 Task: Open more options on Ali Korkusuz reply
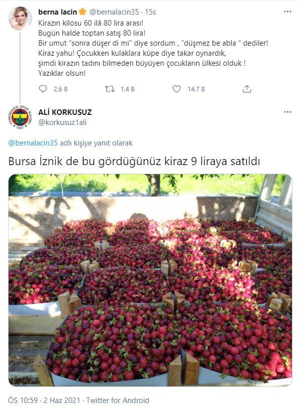coord(287,112)
